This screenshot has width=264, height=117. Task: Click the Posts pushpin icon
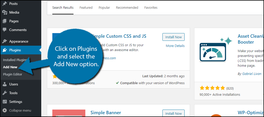(5, 4)
